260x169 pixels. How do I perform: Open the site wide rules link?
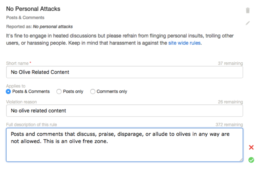184,43
